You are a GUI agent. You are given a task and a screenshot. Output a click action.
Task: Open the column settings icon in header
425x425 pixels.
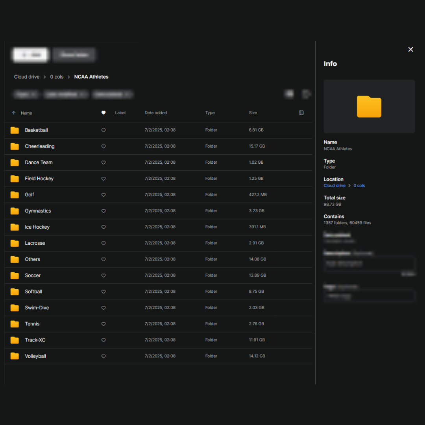point(301,113)
